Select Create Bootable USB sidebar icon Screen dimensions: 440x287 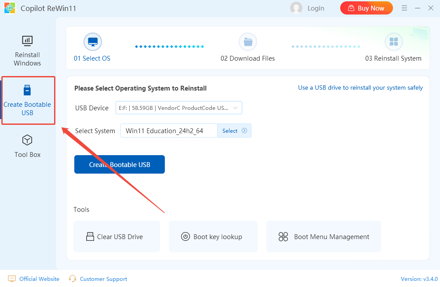27,91
